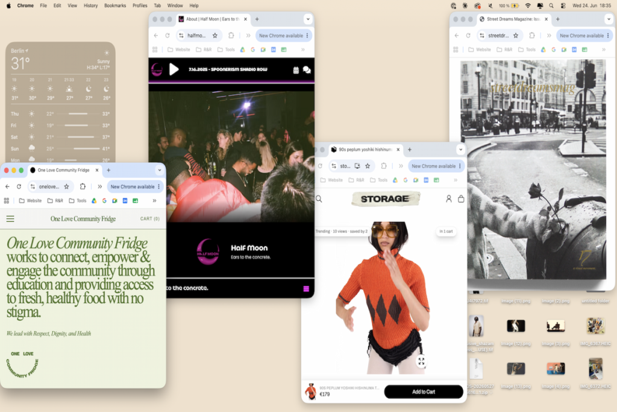The image size is (617, 412).
Task: Open the History menu in the menu bar
Action: point(90,5)
